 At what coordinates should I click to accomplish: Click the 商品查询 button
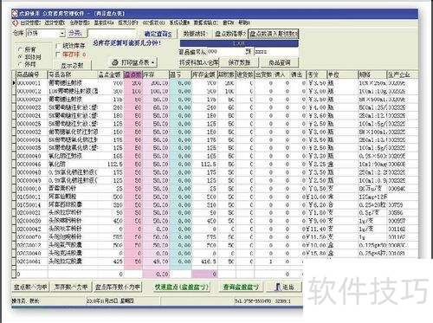tap(279, 62)
